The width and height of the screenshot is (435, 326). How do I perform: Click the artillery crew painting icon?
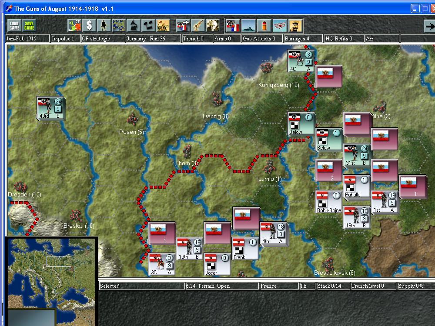pyautogui.click(x=163, y=26)
